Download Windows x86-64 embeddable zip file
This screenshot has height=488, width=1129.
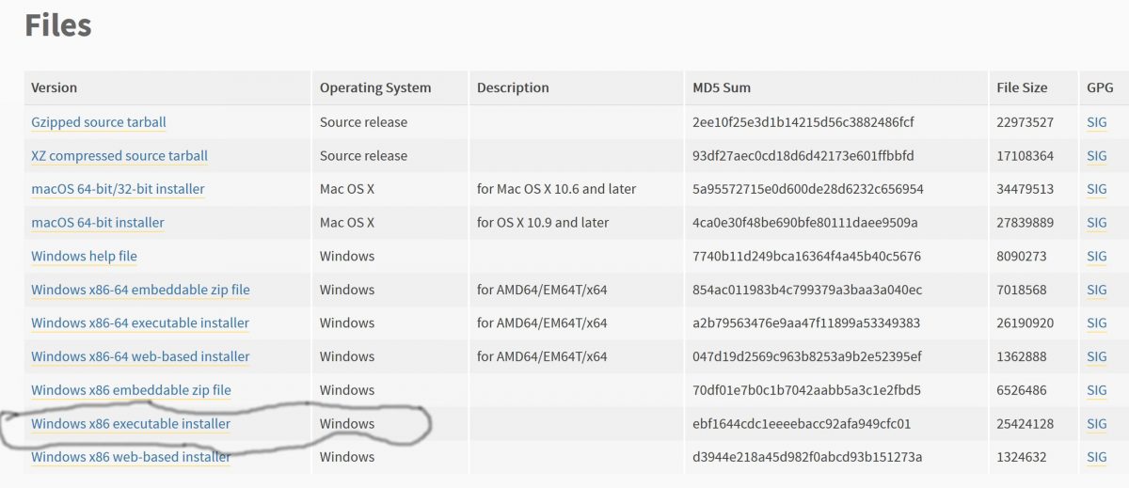[140, 290]
